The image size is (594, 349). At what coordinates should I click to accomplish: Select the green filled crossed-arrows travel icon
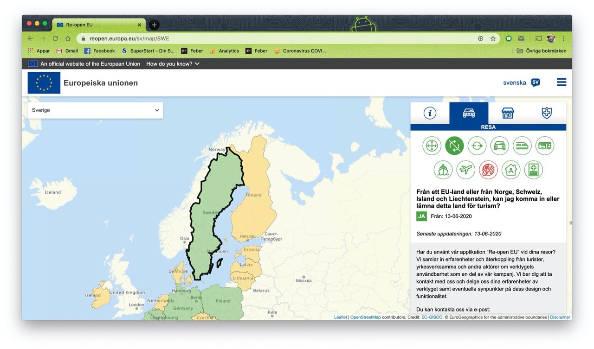454,146
